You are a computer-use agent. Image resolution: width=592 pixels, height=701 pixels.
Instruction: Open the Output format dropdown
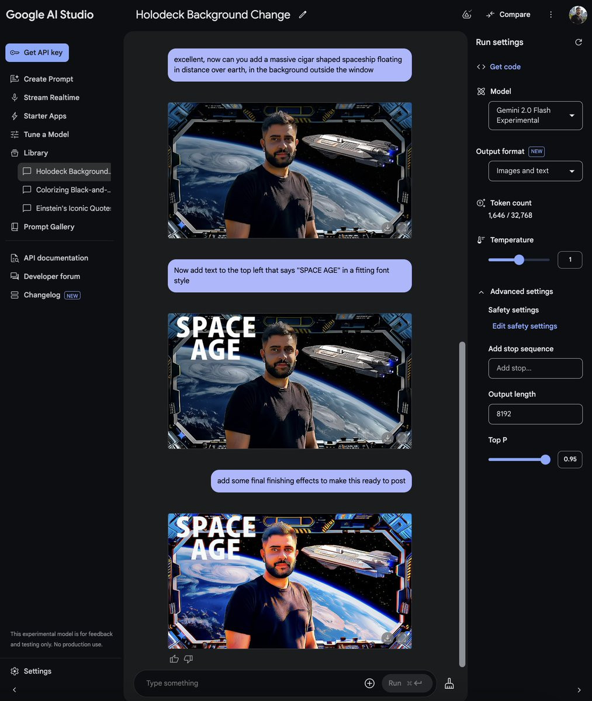[535, 171]
